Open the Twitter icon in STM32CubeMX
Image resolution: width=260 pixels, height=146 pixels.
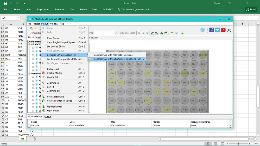tap(217, 30)
